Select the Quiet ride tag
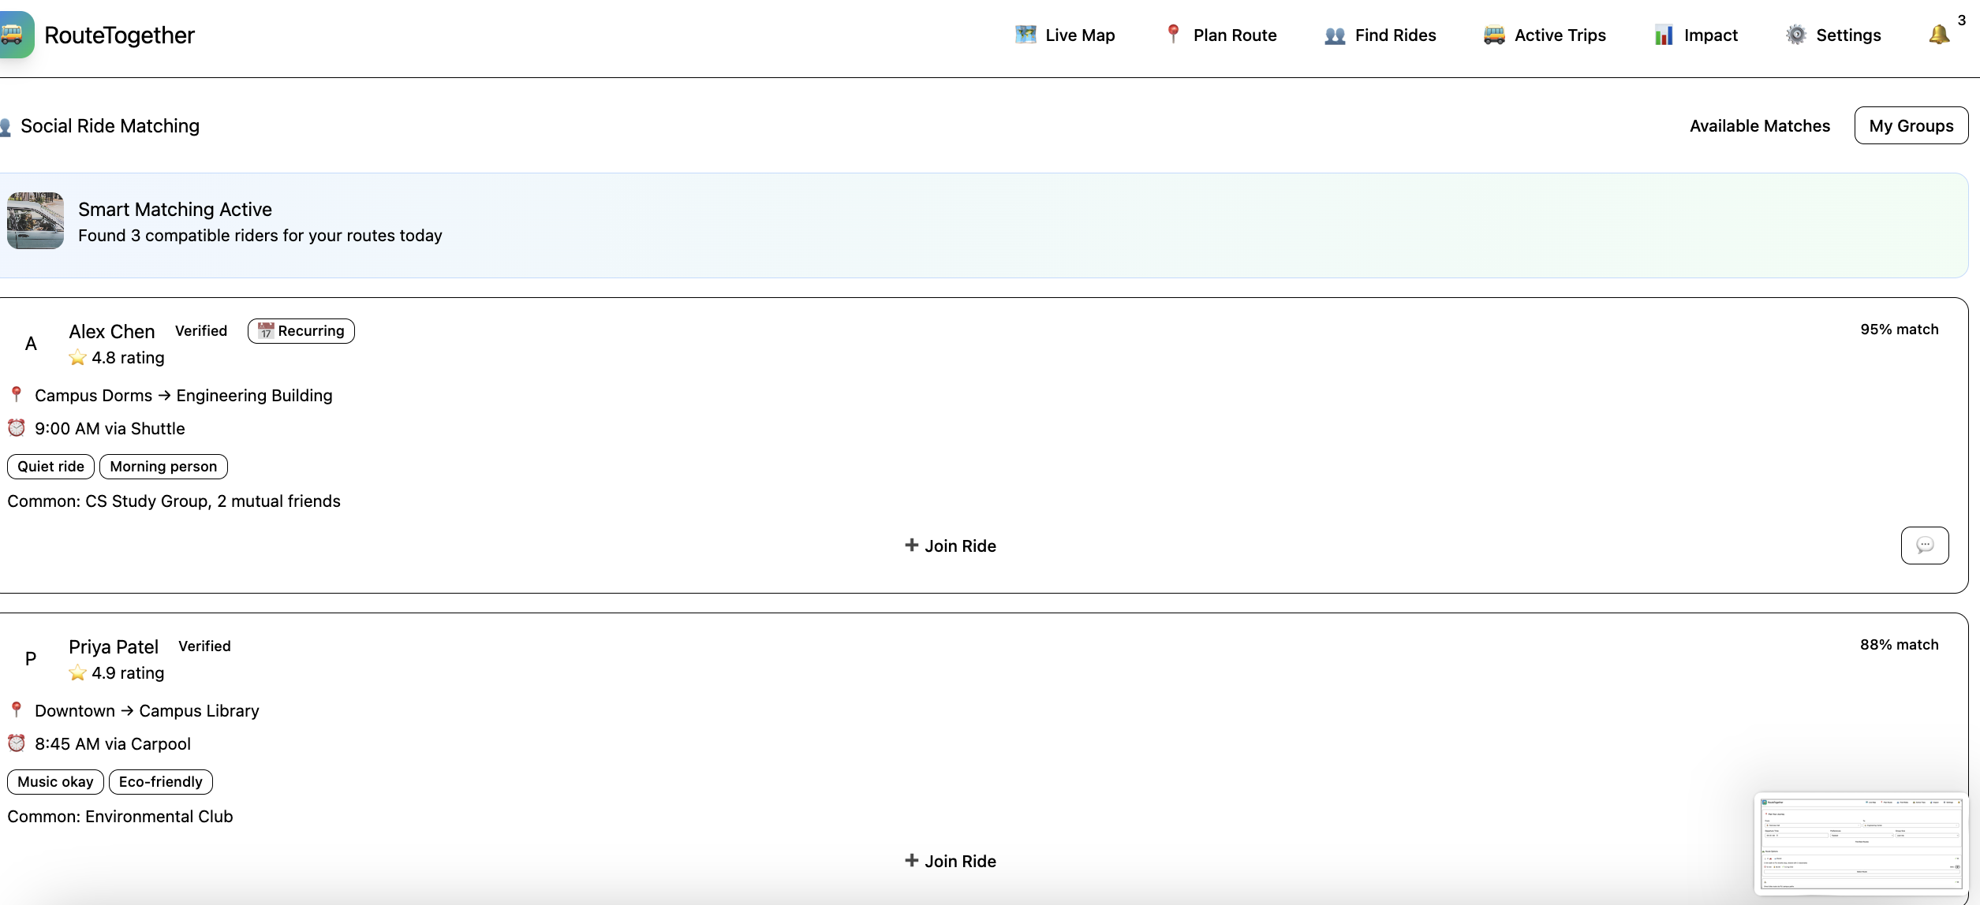This screenshot has width=1980, height=905. point(50,467)
